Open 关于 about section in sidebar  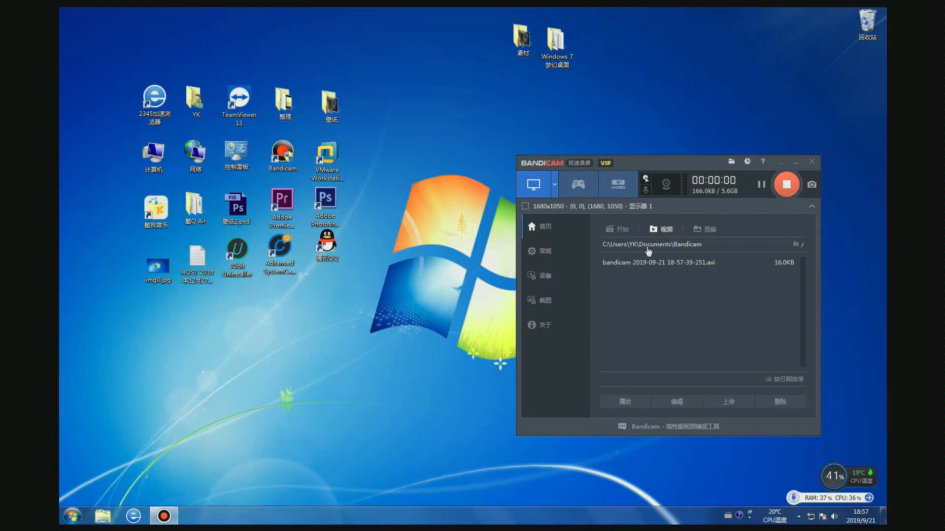pyautogui.click(x=540, y=325)
